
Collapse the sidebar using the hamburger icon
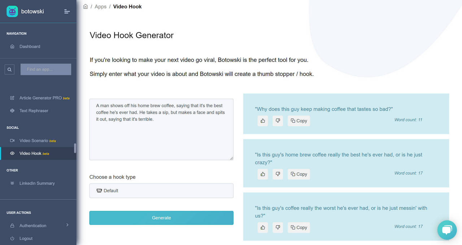click(x=67, y=11)
